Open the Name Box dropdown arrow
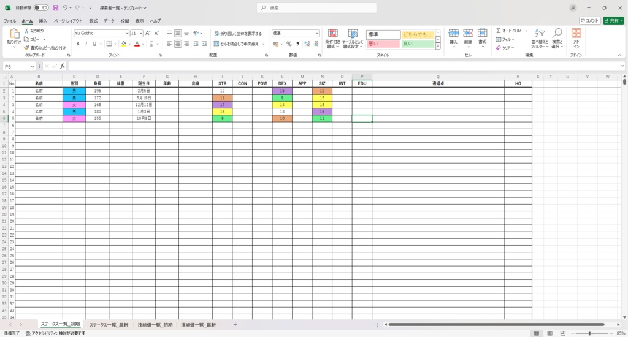 pos(32,66)
